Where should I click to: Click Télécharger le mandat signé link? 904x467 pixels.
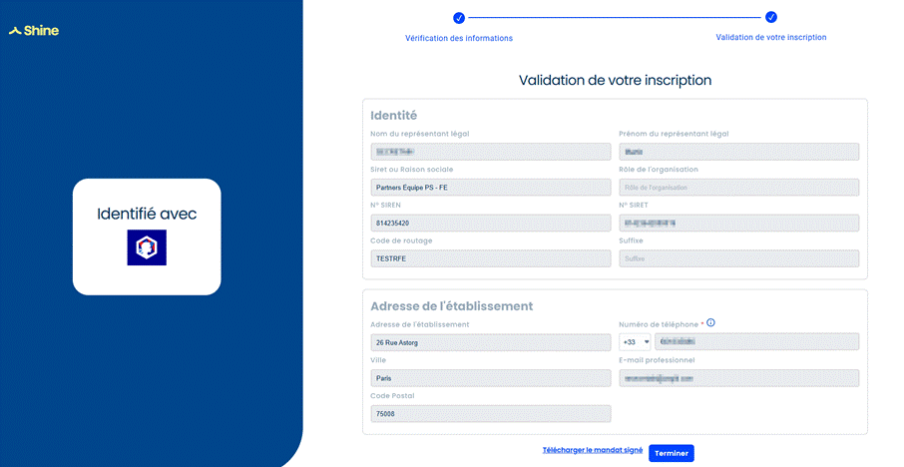point(593,450)
